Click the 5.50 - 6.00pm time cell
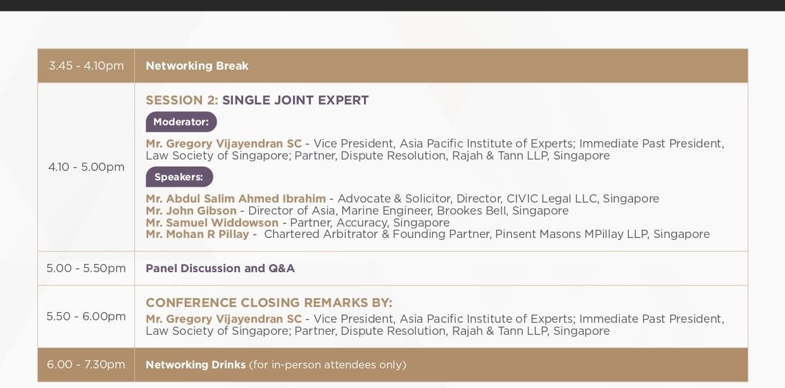Image resolution: width=785 pixels, height=388 pixels. 86,316
